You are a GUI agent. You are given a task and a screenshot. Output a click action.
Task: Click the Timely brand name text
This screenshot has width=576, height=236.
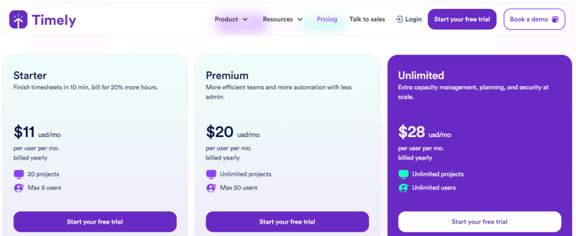click(54, 20)
